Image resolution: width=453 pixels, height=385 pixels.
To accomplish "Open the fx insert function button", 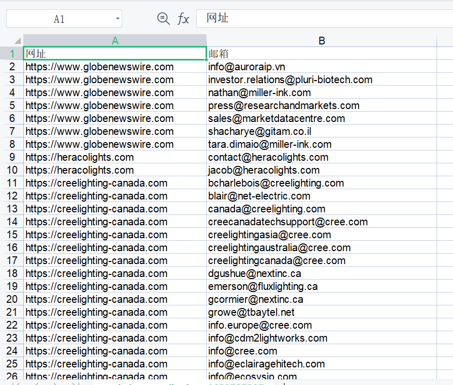I will [183, 19].
